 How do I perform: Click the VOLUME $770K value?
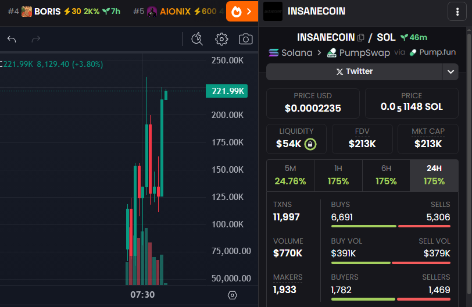288,254
